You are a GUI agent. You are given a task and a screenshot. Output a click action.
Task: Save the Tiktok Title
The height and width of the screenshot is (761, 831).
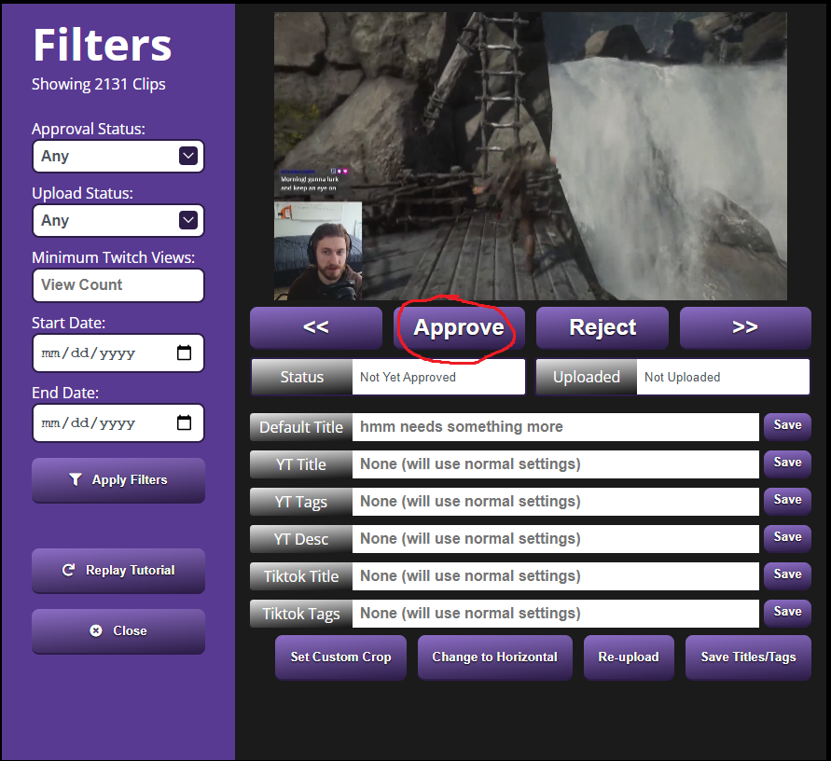tap(787, 574)
